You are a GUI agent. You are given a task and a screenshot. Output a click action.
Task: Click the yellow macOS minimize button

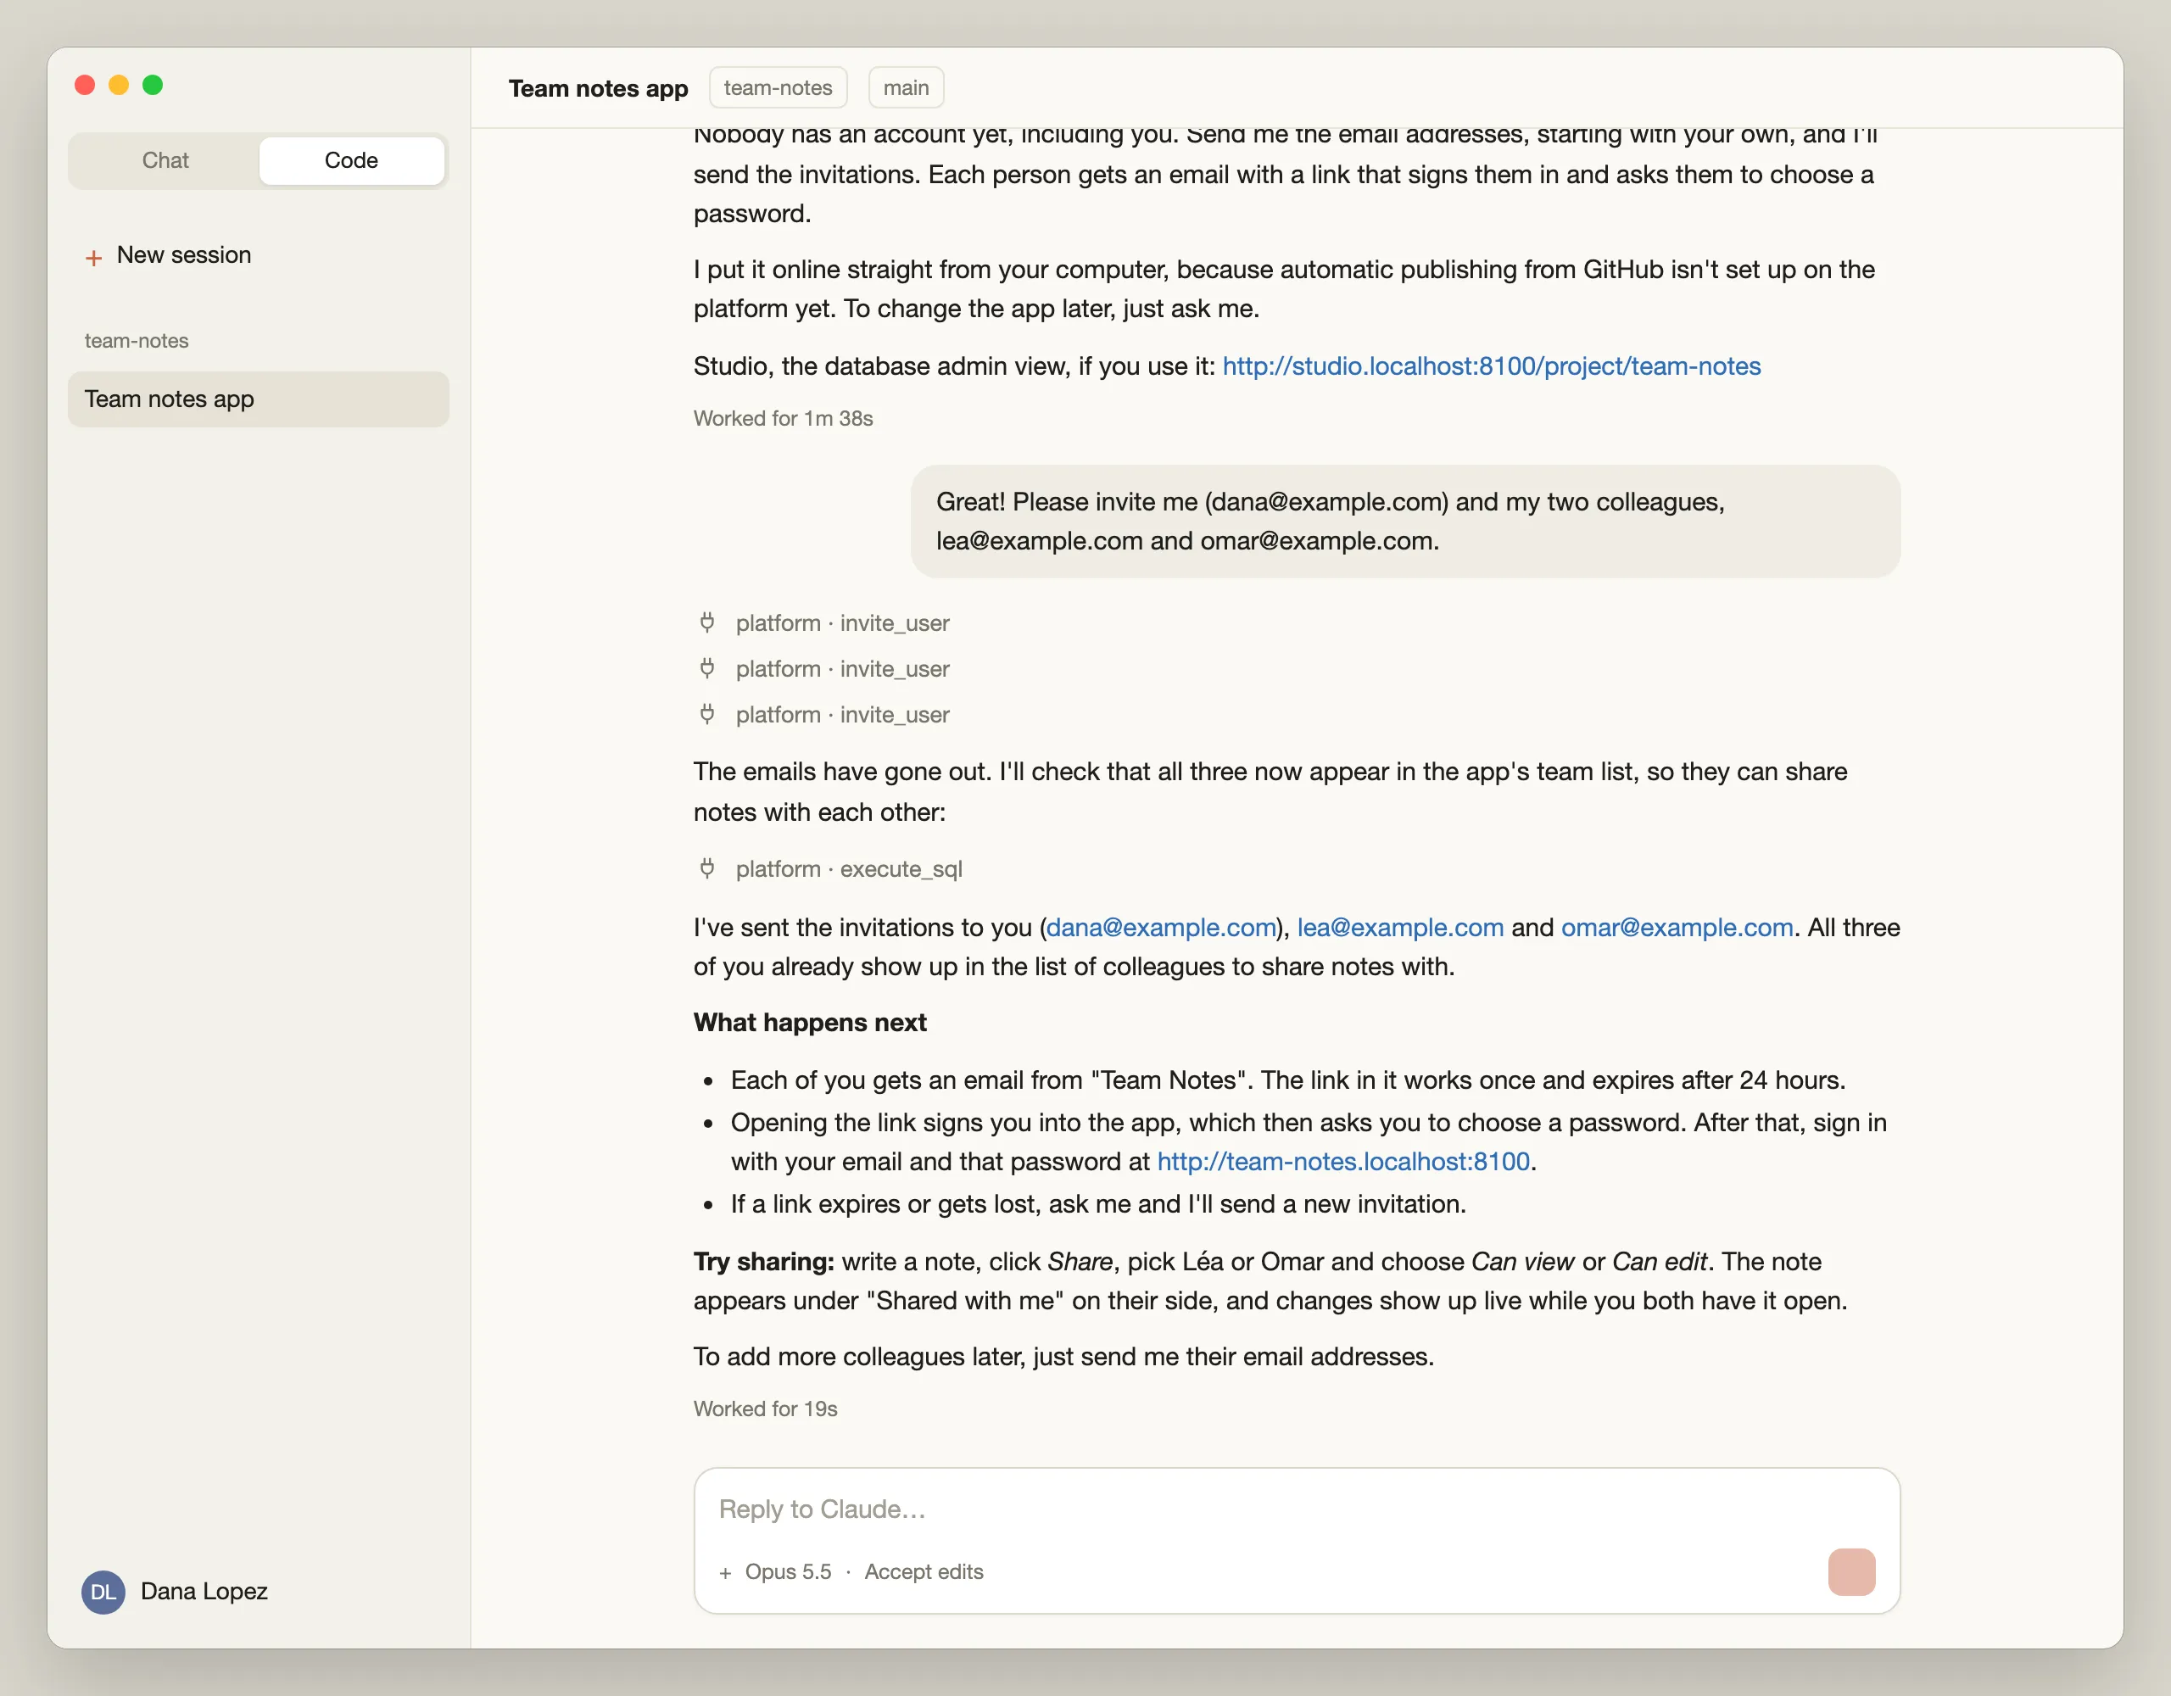pos(120,86)
